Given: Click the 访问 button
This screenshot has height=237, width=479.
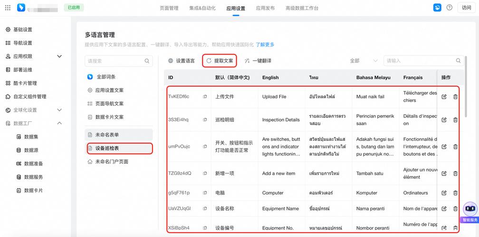Looking at the screenshot, I should point(467,8).
